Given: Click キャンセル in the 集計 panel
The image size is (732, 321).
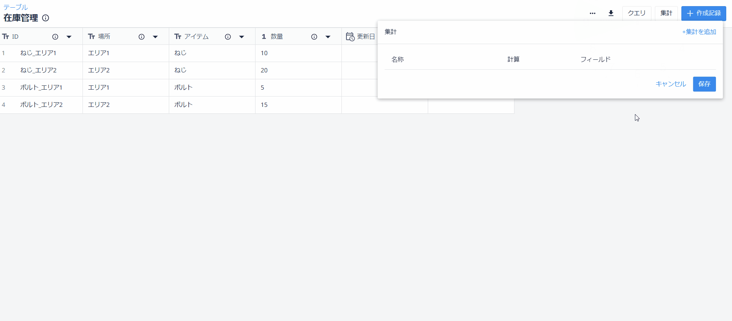Looking at the screenshot, I should tap(671, 84).
